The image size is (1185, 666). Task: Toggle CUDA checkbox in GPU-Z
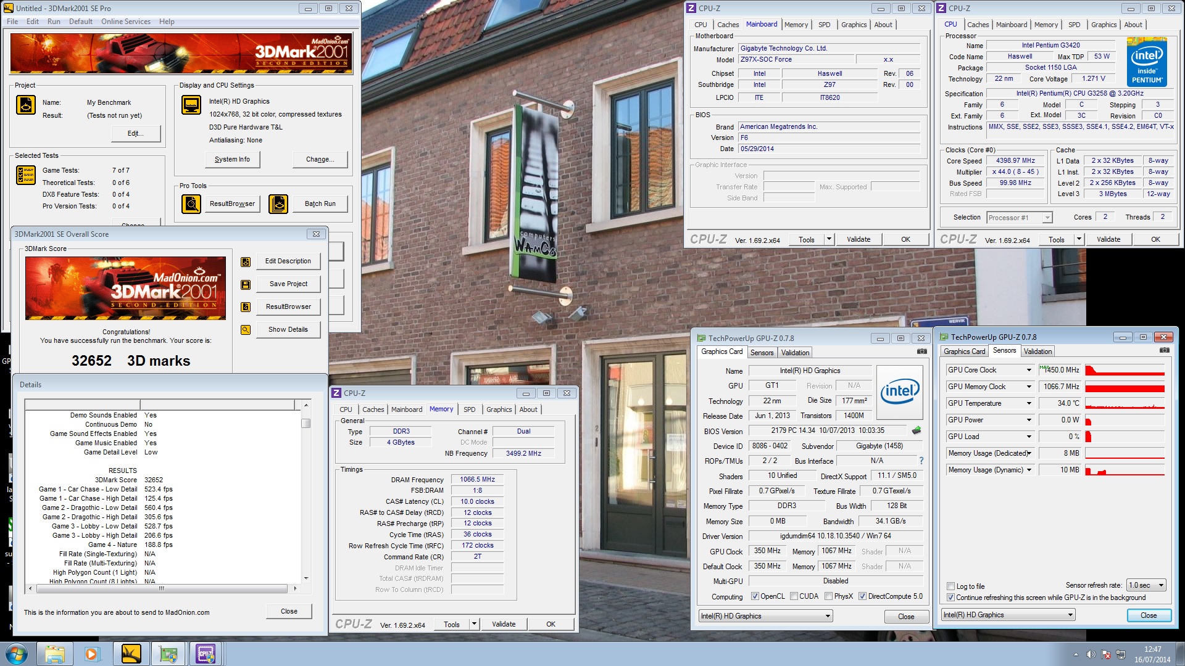tap(794, 596)
